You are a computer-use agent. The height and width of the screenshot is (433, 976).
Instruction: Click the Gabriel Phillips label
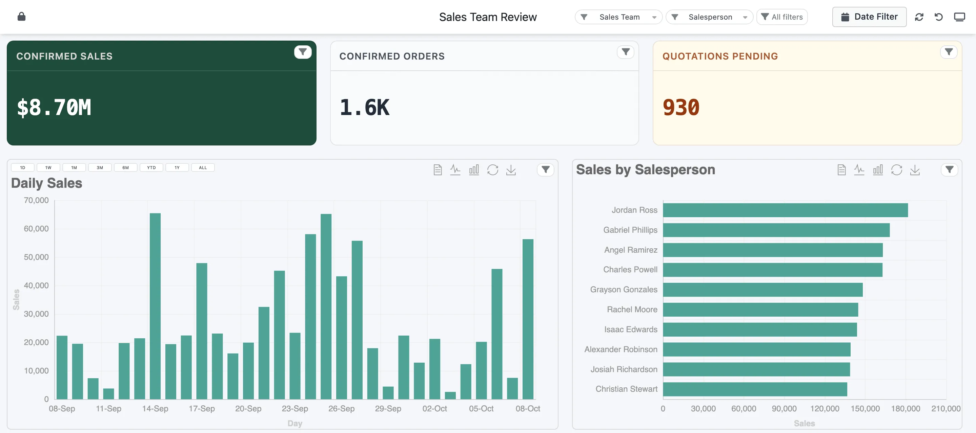click(630, 230)
